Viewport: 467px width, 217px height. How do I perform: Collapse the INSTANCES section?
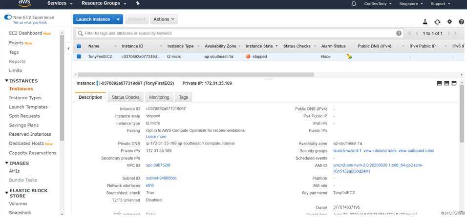tap(6, 81)
